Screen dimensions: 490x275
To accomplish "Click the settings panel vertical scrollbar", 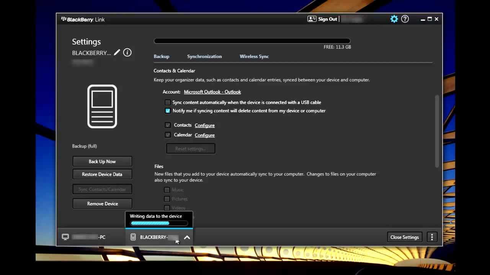I will point(437,131).
